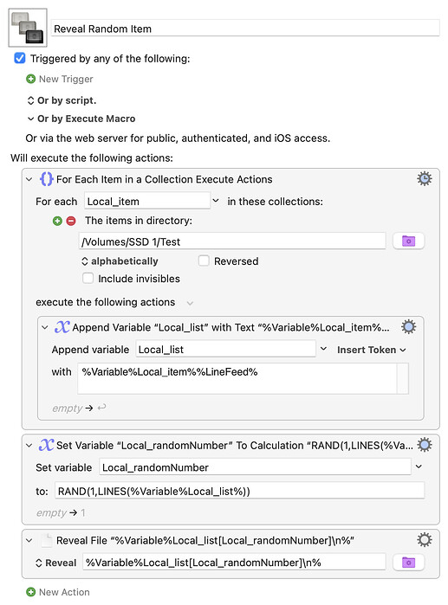Image resolution: width=448 pixels, height=605 pixels.
Task: Click the folder chooser beside the Reveal path field
Action: 409,563
